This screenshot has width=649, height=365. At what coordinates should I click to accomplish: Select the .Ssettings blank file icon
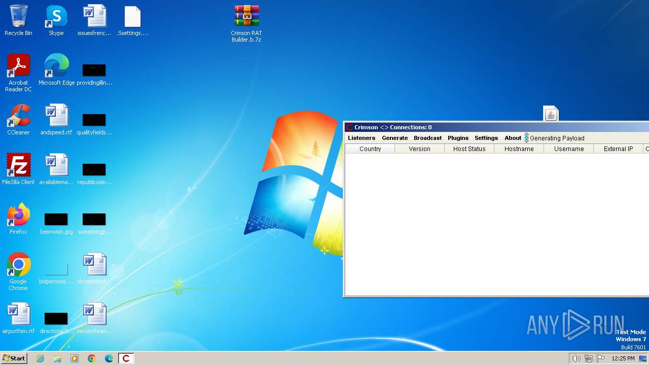pos(132,21)
